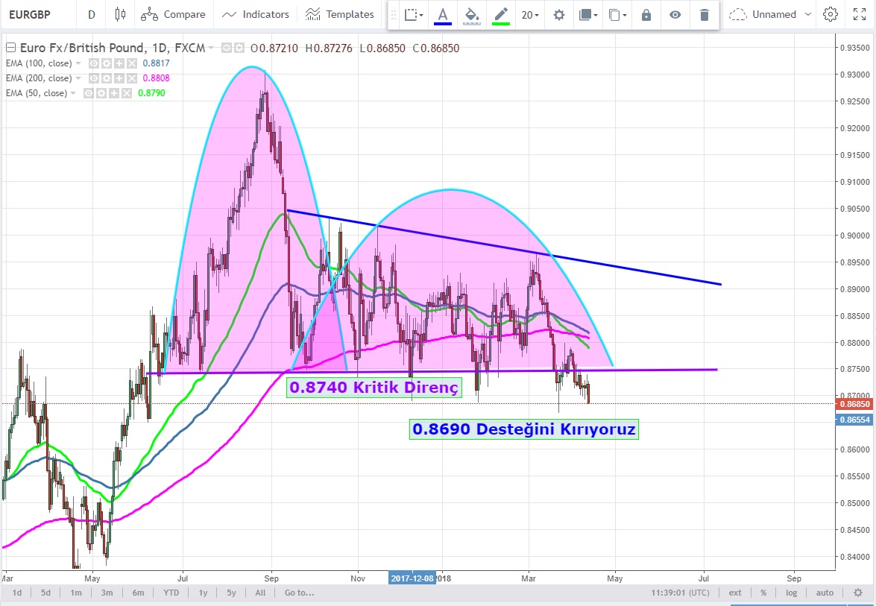Click the paint bucket fill icon
Screen dimensions: 876x606
pos(471,15)
